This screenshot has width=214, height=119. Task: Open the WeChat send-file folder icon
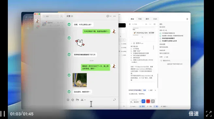pos(77,100)
